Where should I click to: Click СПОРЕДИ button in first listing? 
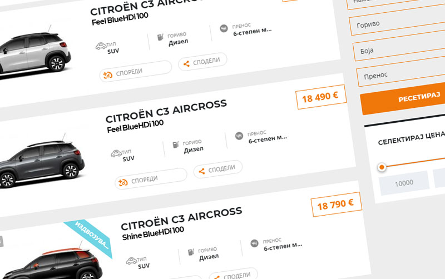[x=136, y=71]
